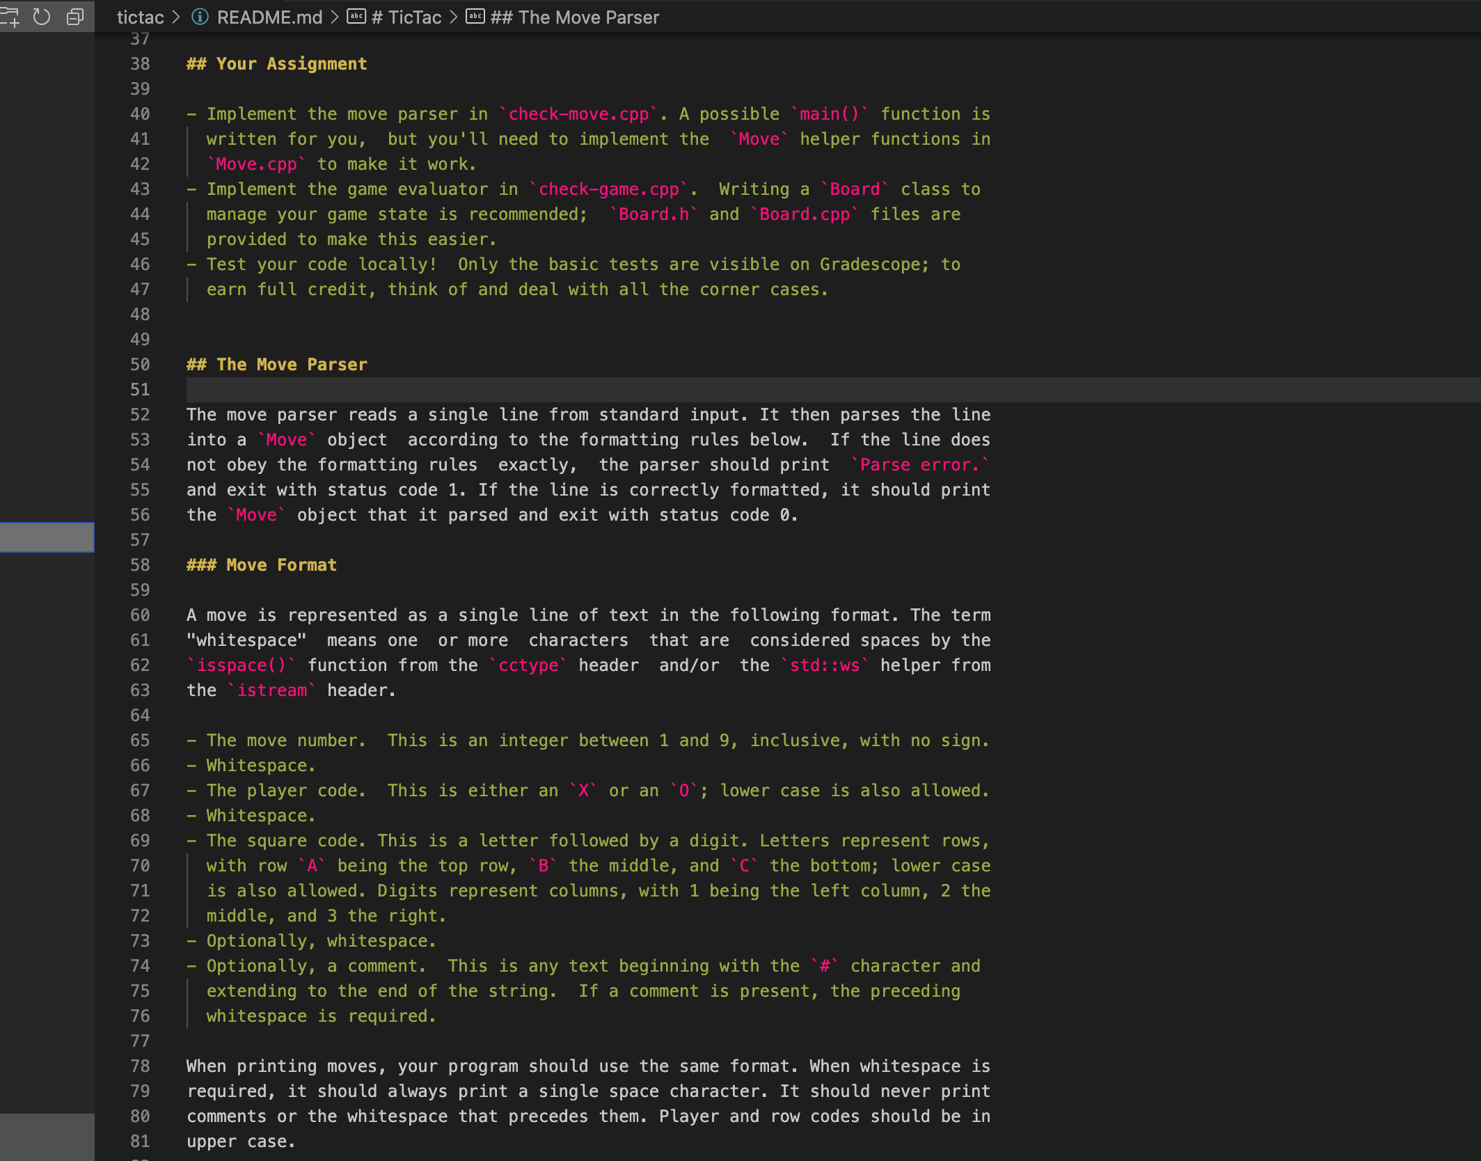Click line number 50 in the gutter
1481x1161 pixels.
coord(140,365)
